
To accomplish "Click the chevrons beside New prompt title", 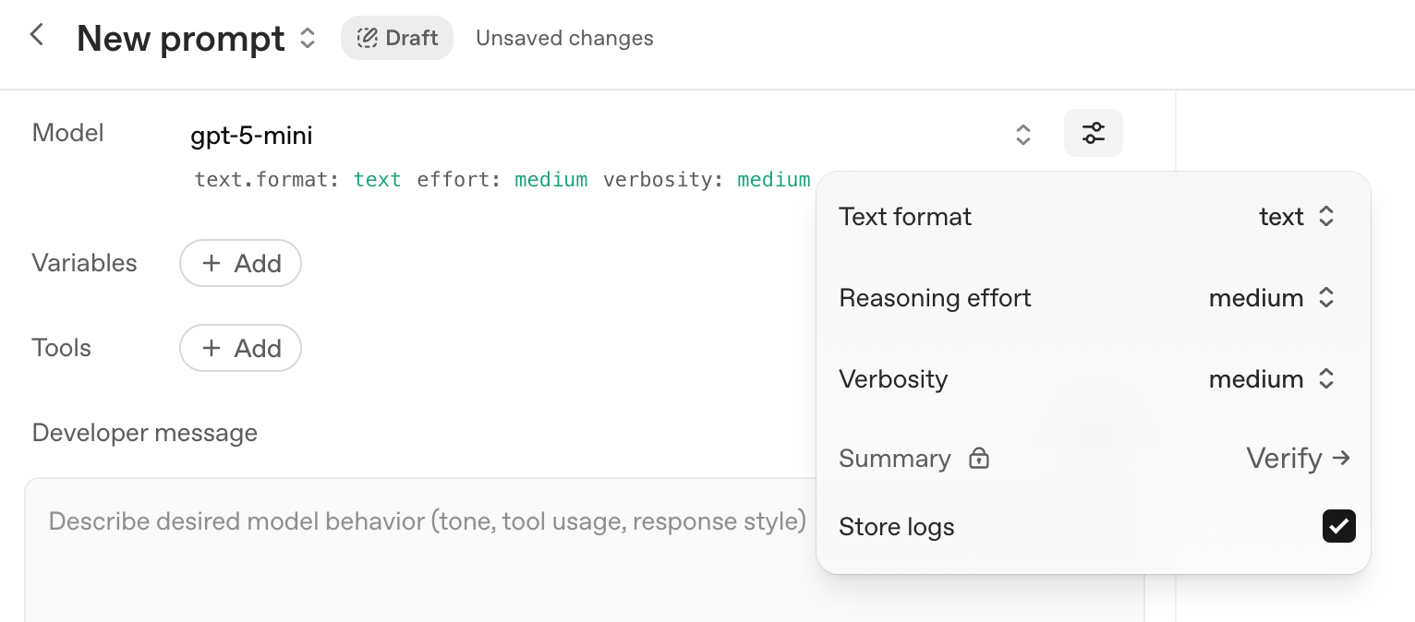I will pos(306,38).
